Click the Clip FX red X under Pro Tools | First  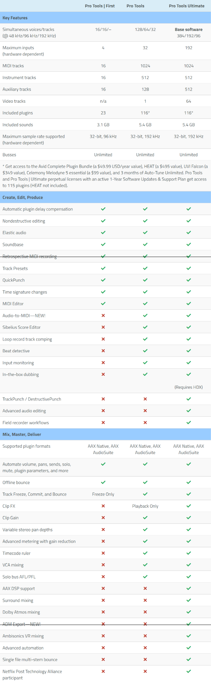coord(103,506)
